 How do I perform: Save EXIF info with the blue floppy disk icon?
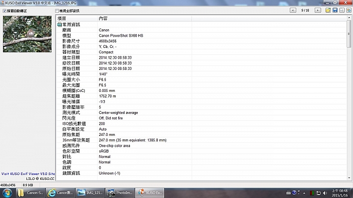[x=335, y=10]
